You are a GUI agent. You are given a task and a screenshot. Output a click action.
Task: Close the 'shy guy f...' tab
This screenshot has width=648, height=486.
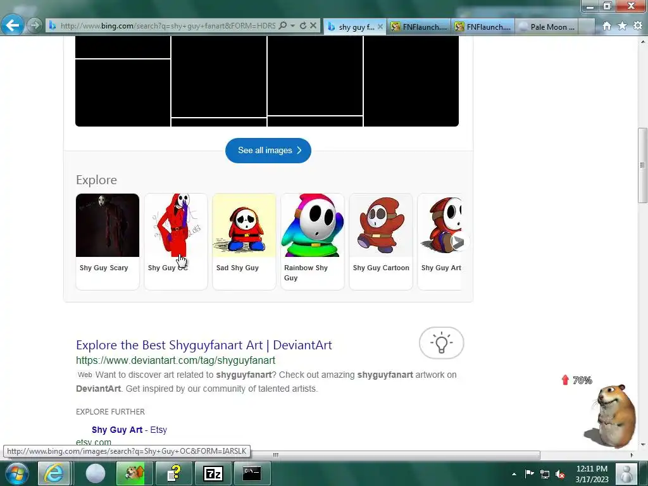380,27
